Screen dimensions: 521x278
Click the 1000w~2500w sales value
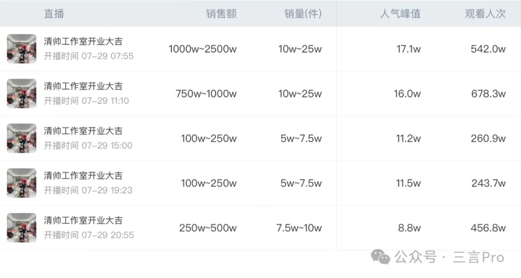click(x=203, y=49)
